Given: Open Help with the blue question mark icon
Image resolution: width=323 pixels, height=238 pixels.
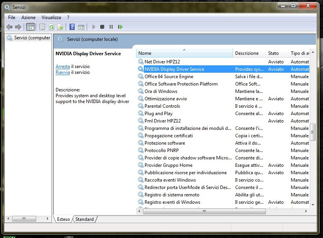Looking at the screenshot, I should (x=72, y=27).
